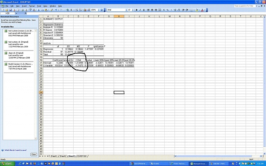Switch to the Sheet1 tab
Screen dimensions: 266x166
[x=54, y=156]
